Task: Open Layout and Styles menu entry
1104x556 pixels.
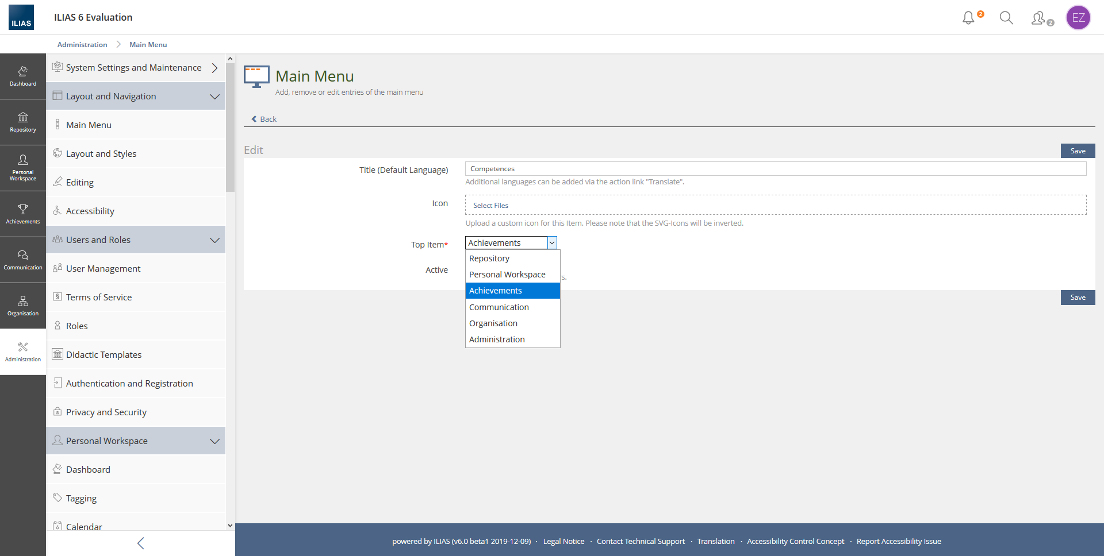Action: (101, 154)
